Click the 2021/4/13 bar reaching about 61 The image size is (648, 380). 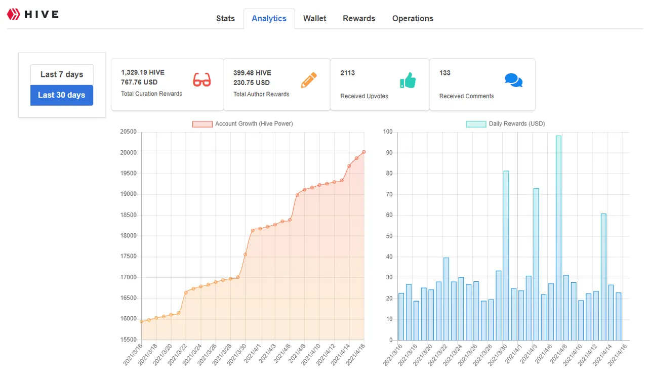point(603,277)
